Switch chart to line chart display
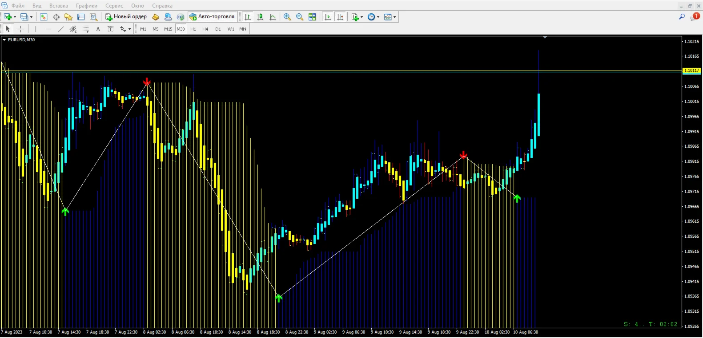Screen dimensions: 703x338 (x=273, y=17)
